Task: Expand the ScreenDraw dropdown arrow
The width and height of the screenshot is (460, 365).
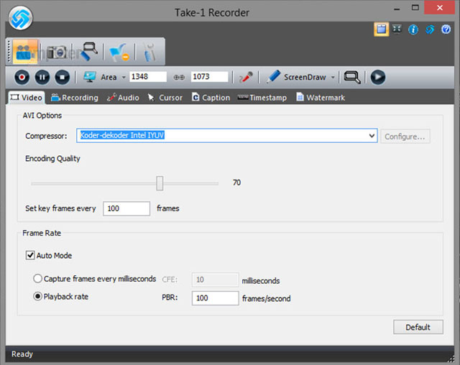Action: click(x=333, y=78)
